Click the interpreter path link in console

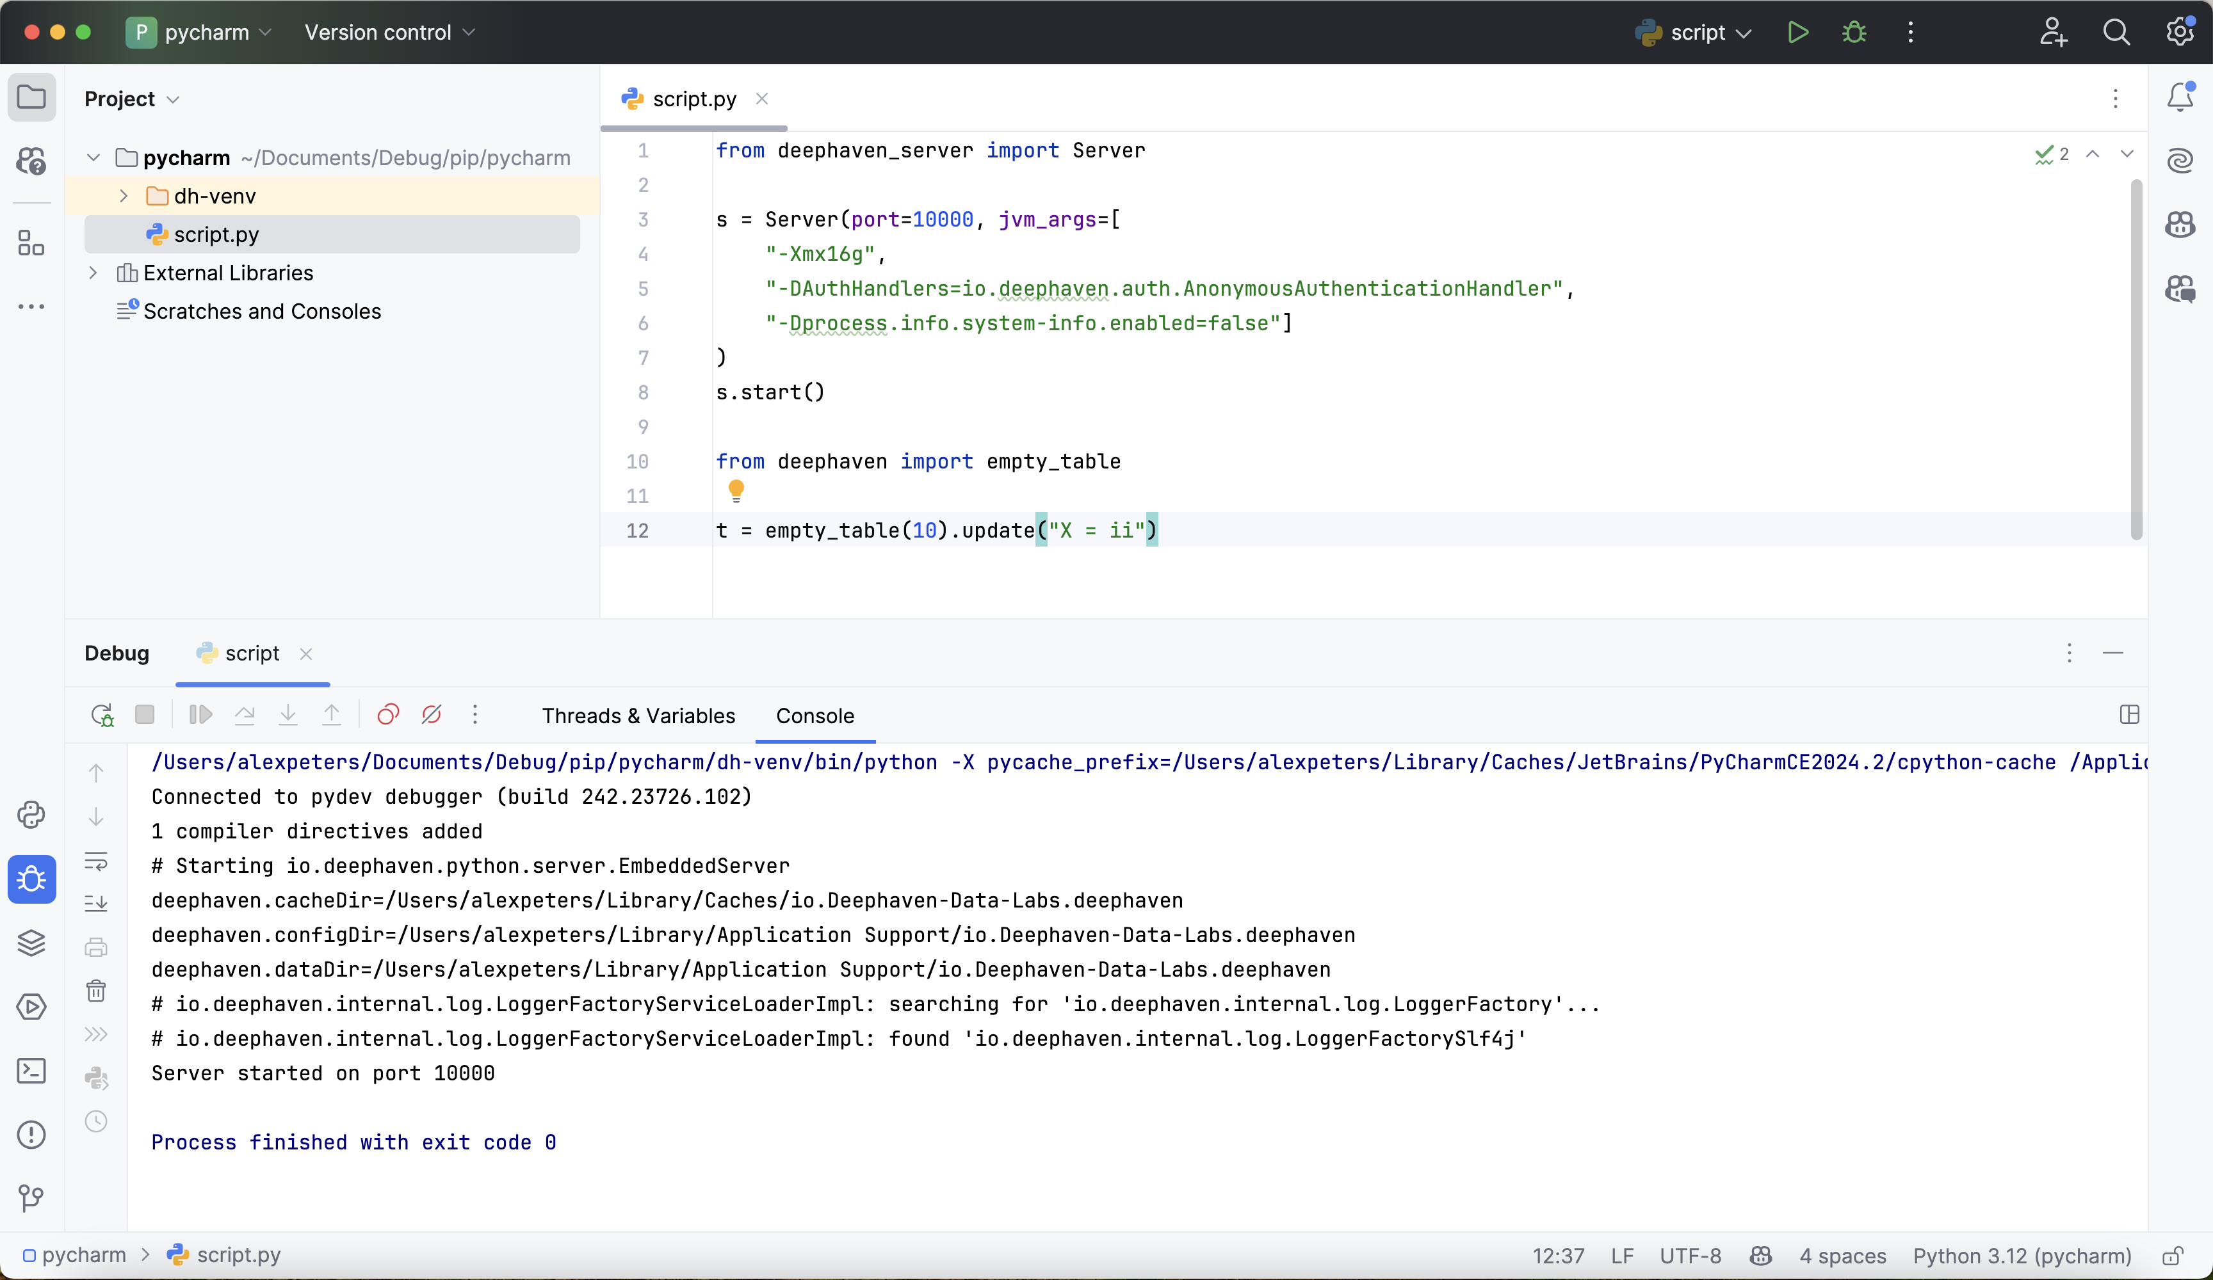point(544,762)
